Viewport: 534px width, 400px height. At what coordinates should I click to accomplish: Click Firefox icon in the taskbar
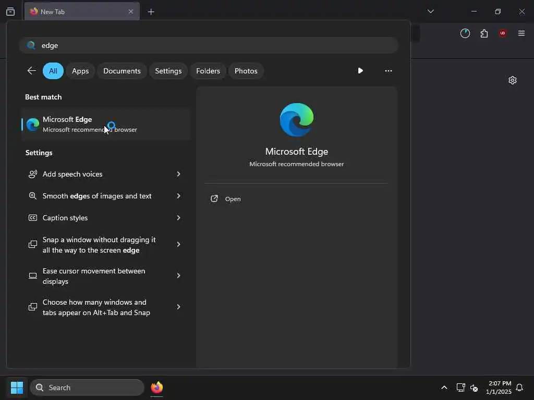[156, 387]
